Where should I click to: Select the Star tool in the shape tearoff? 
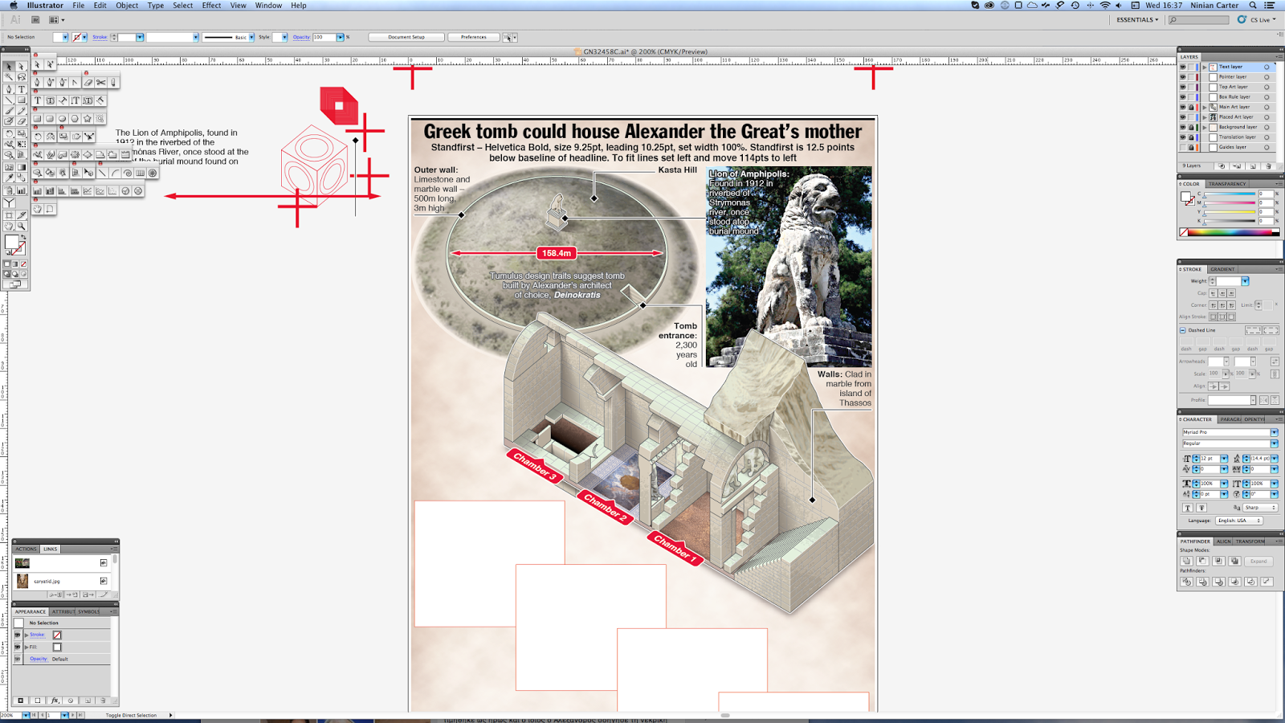tap(88, 119)
